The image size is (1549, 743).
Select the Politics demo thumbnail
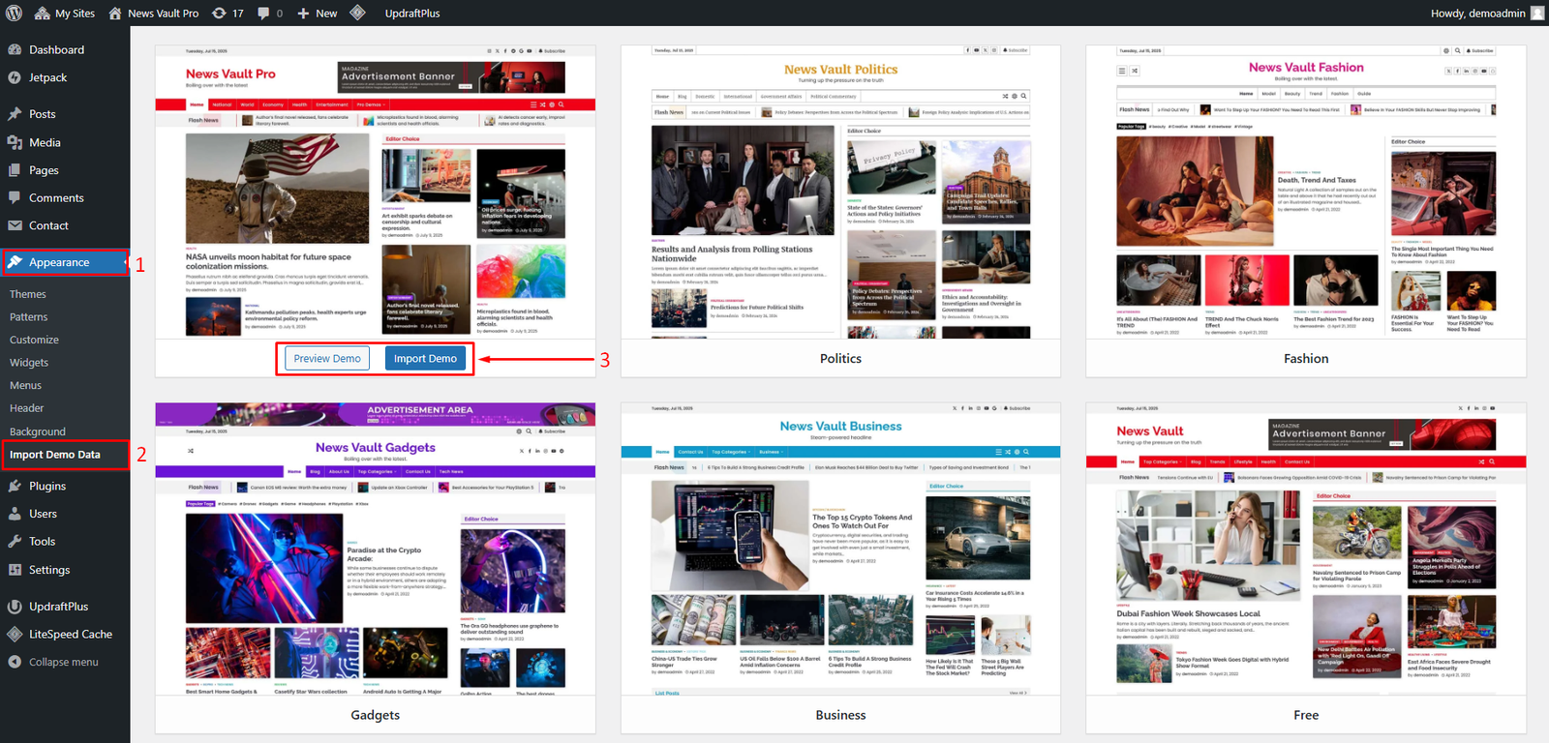tap(840, 192)
